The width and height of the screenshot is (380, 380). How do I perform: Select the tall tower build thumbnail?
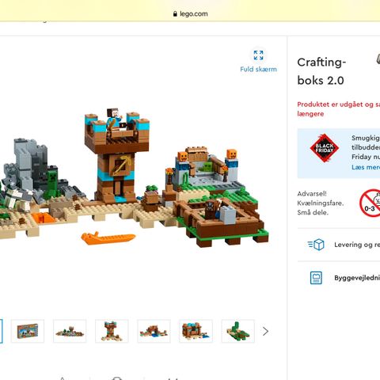pos(112,331)
